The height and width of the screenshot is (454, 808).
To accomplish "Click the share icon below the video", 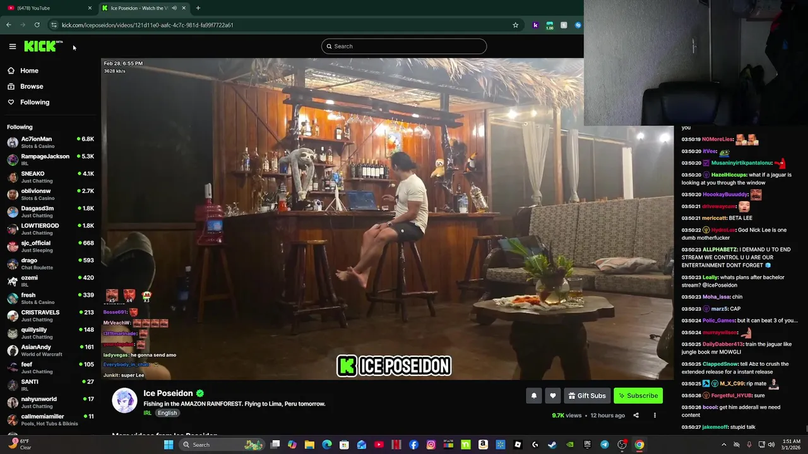I will click(x=636, y=416).
